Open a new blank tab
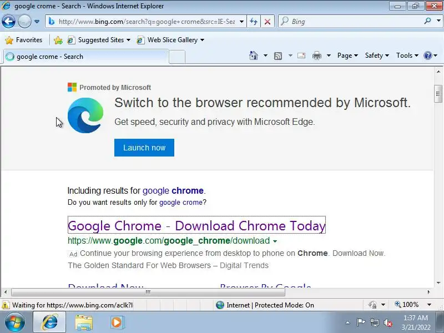Image resolution: width=444 pixels, height=333 pixels. pyautogui.click(x=177, y=57)
